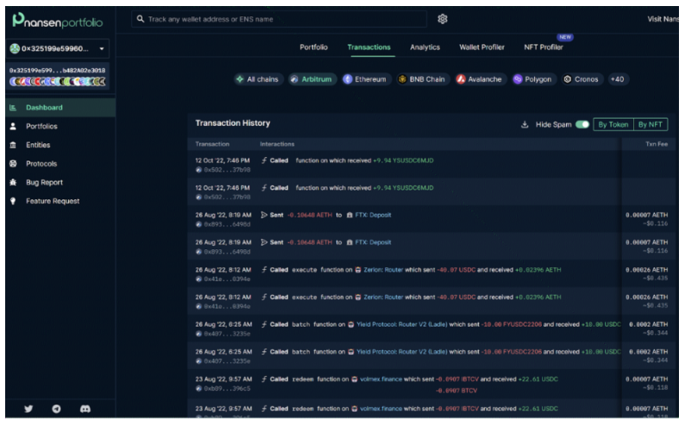685x421 pixels.
Task: Click the Entities building icon
Action: (x=13, y=145)
